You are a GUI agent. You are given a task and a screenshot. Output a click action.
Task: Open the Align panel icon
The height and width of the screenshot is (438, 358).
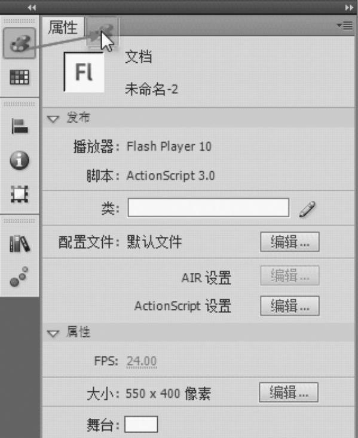tap(20, 126)
